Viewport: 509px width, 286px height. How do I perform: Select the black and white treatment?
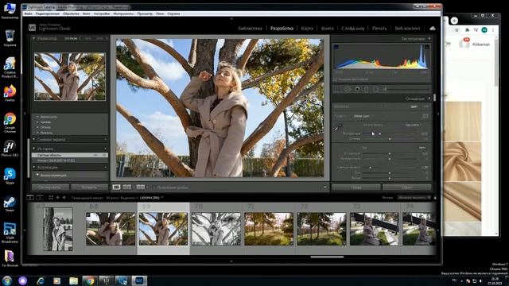tap(425, 106)
